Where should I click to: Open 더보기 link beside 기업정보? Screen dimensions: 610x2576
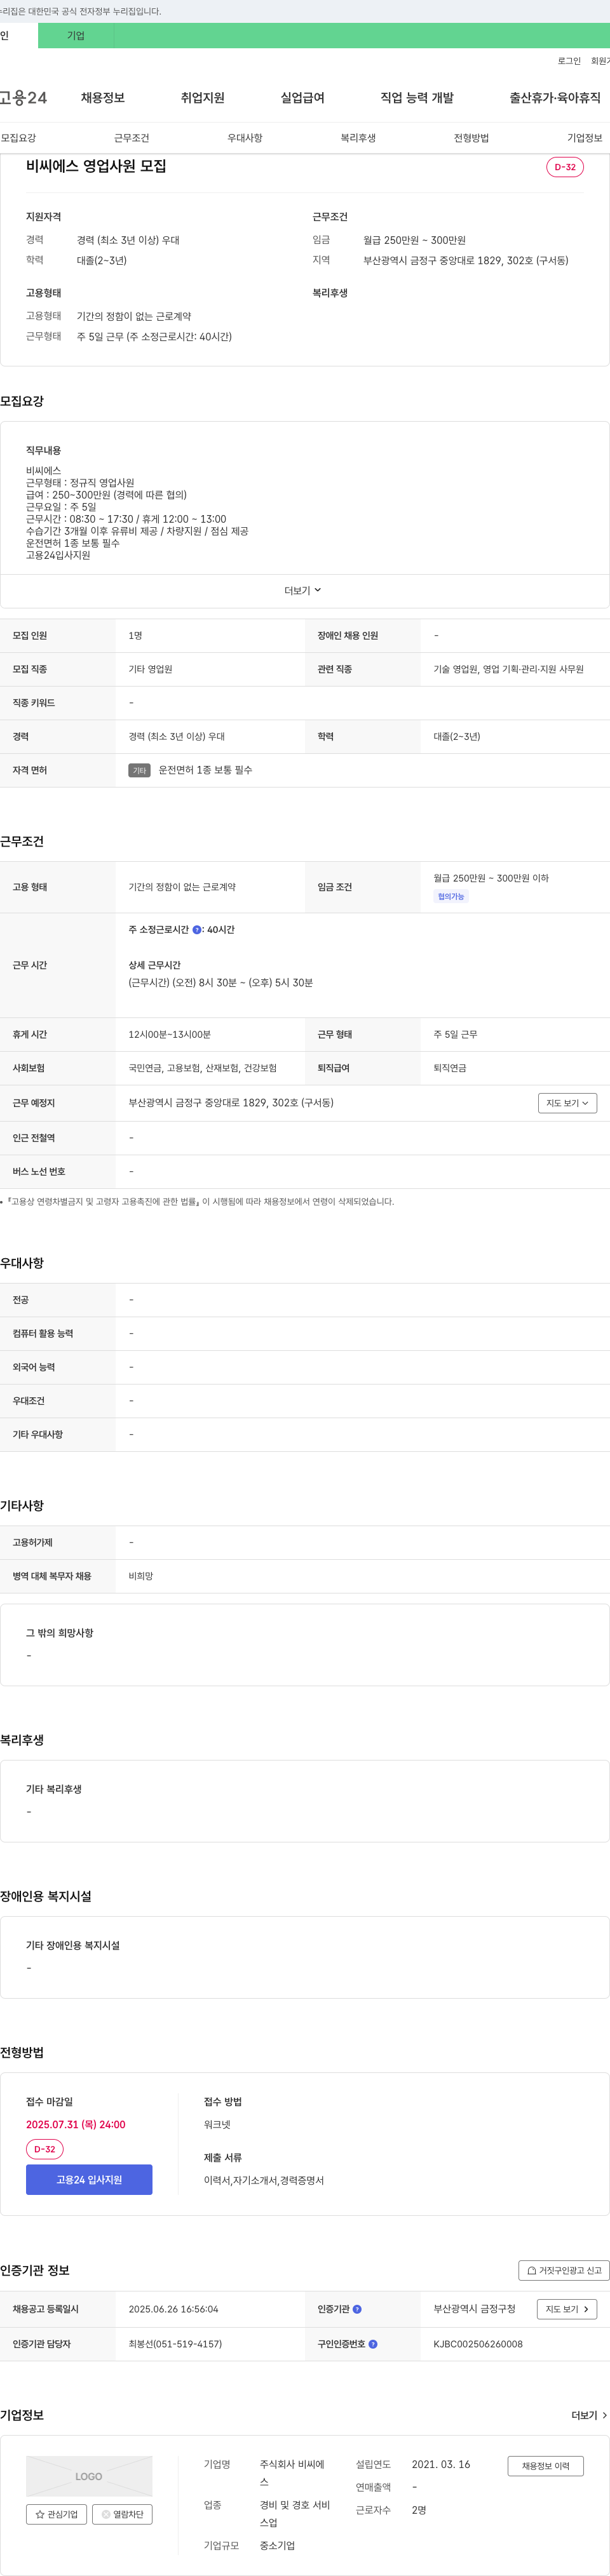[589, 2415]
